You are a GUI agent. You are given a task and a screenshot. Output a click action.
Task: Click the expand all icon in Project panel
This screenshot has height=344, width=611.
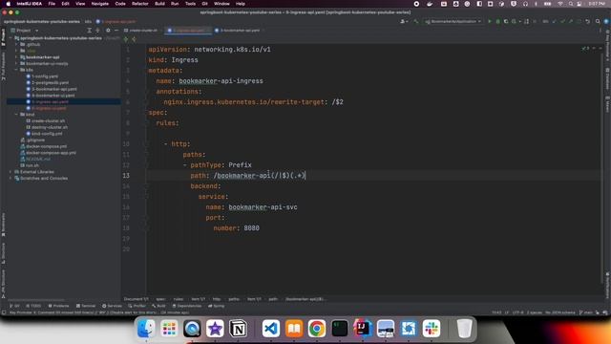pos(89,30)
